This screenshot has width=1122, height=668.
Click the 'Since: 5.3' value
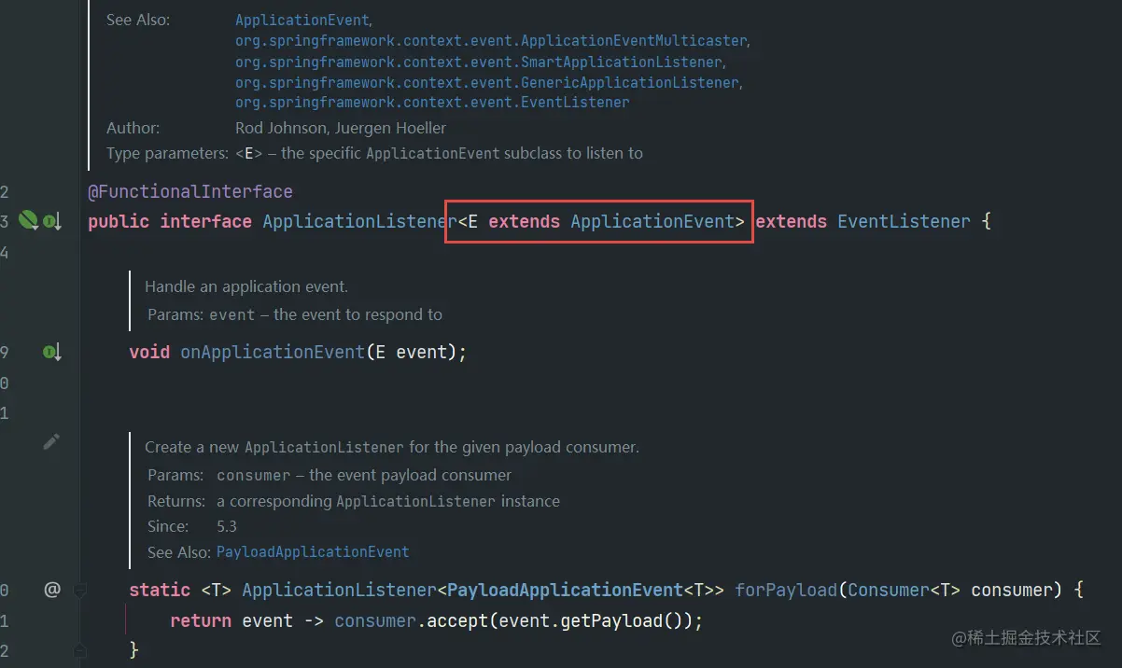click(227, 526)
